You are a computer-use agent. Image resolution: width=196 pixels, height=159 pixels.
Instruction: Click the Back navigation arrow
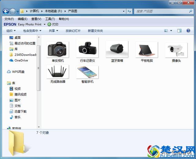[x=6, y=12]
